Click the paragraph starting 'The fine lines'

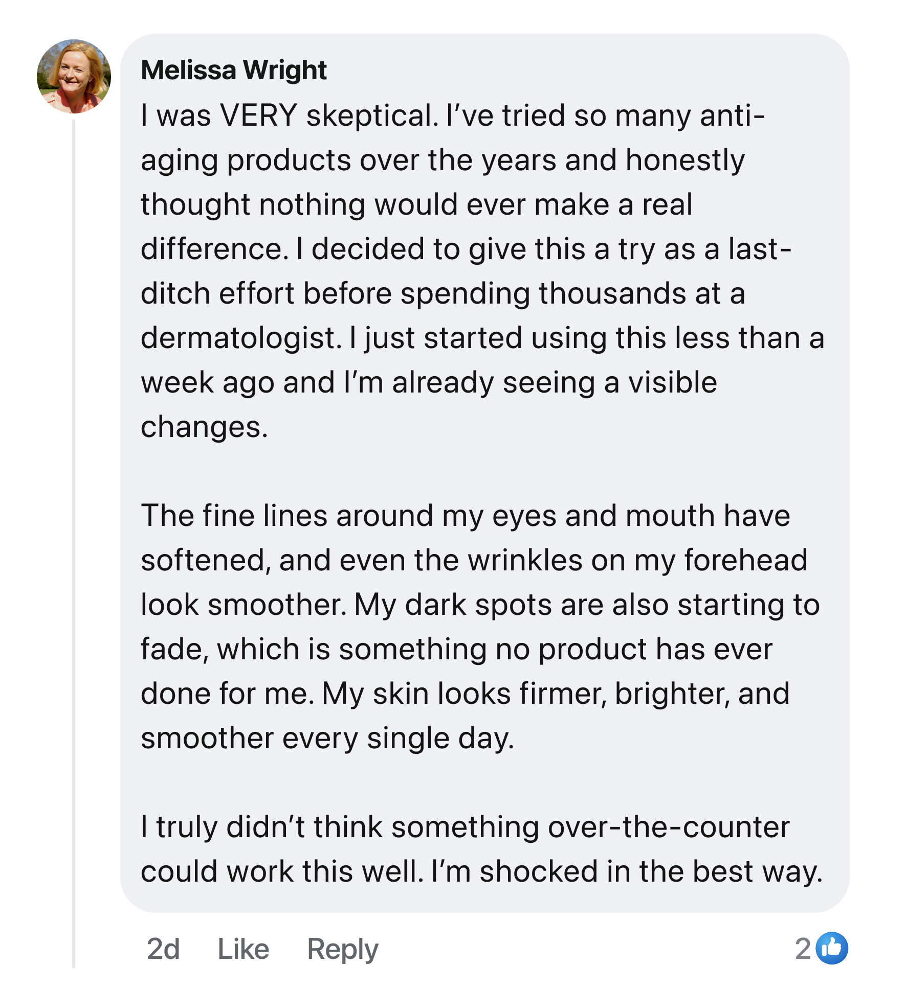click(x=460, y=627)
